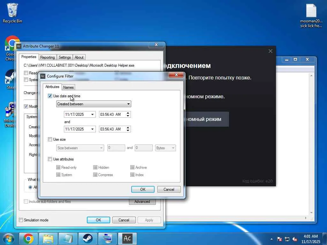Click the first time spinner arrows
Viewport: 327px width, 245px height.
tap(128, 115)
